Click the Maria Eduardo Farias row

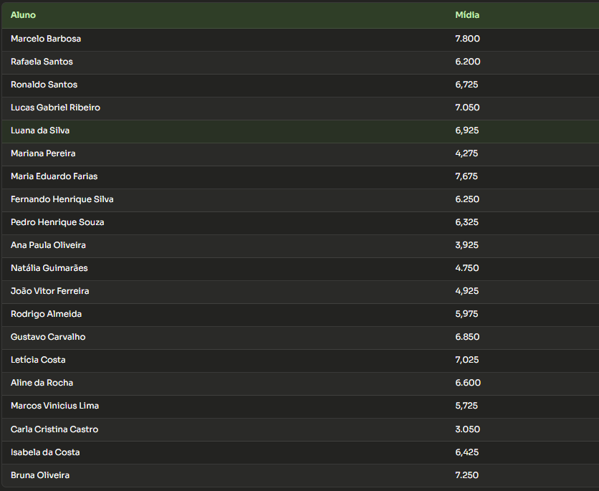[x=300, y=177]
